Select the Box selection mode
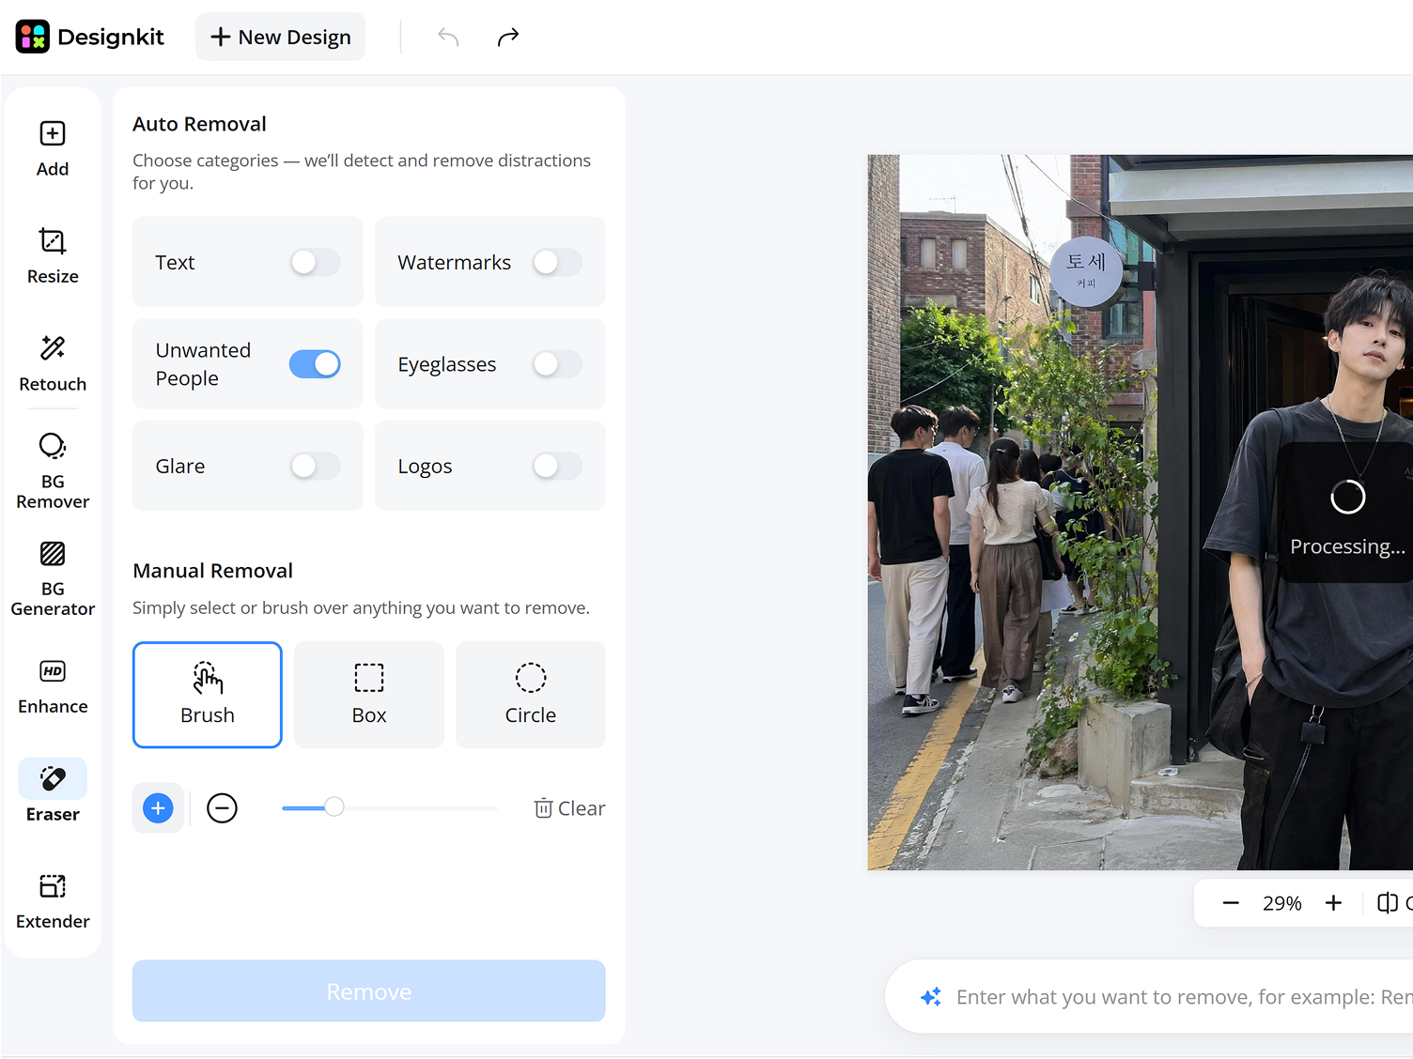 (x=369, y=695)
